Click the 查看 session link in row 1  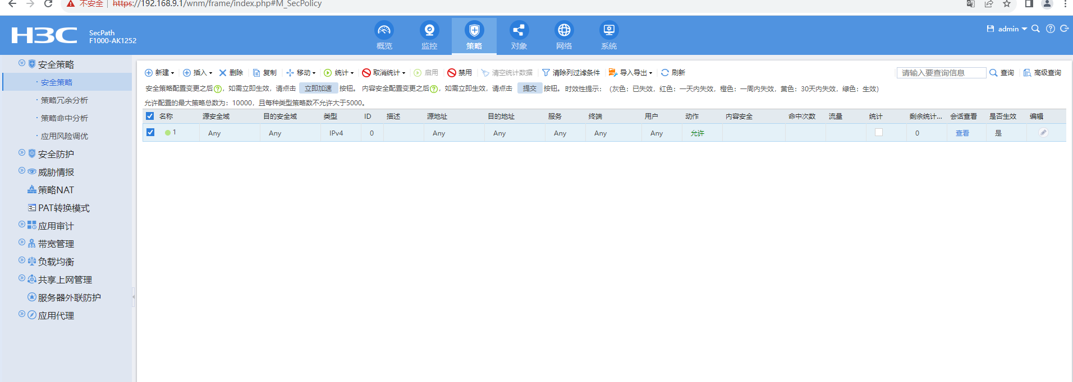click(962, 133)
